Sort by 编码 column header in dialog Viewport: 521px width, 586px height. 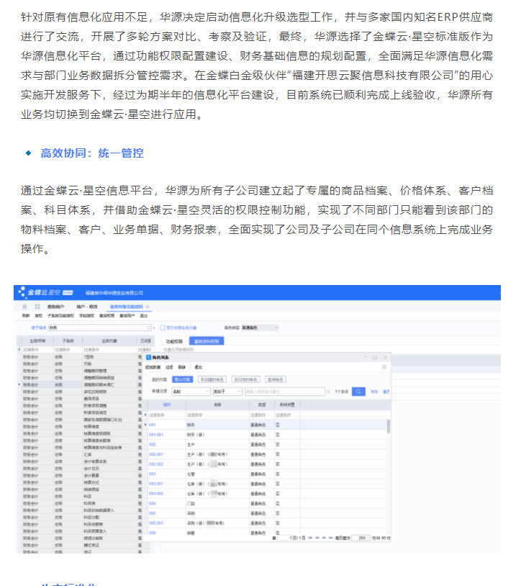pyautogui.click(x=167, y=405)
